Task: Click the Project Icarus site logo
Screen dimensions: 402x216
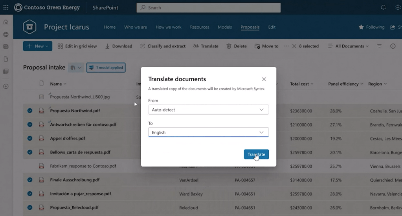Action: [x=30, y=27]
